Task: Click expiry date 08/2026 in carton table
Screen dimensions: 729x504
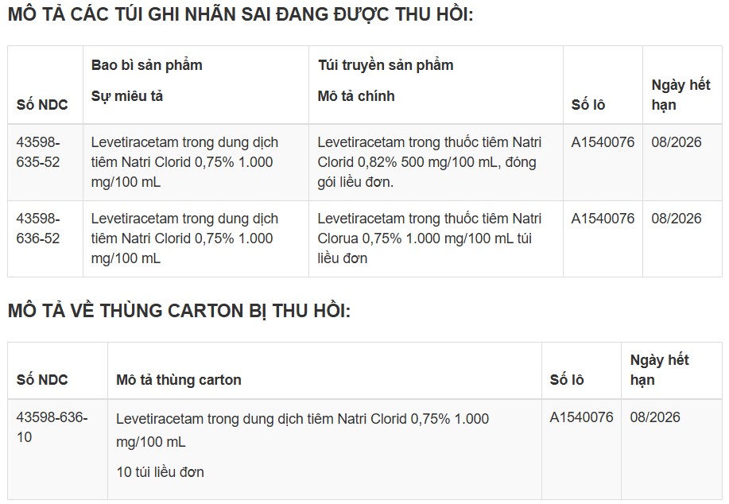Action: click(655, 417)
